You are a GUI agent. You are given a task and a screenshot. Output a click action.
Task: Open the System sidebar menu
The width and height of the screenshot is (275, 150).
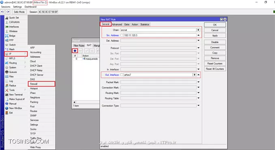pyautogui.click(x=13, y=67)
